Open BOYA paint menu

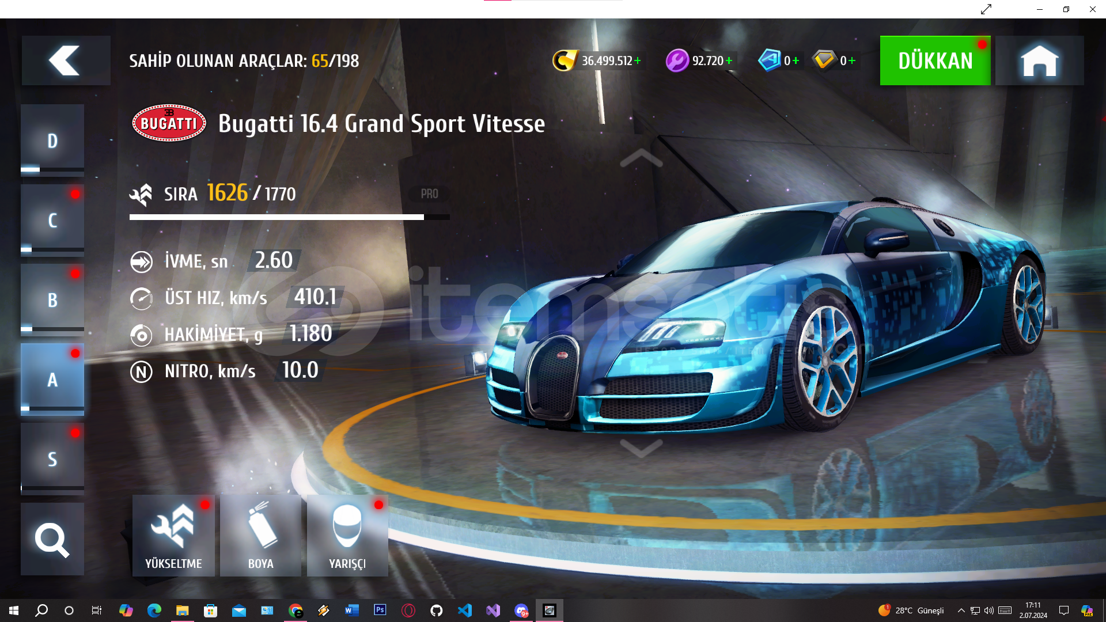(x=260, y=536)
